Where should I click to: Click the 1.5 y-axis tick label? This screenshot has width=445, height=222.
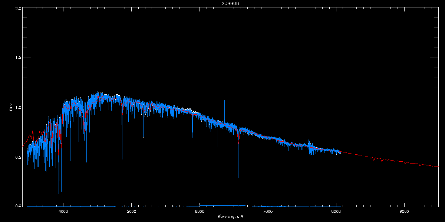coord(17,58)
